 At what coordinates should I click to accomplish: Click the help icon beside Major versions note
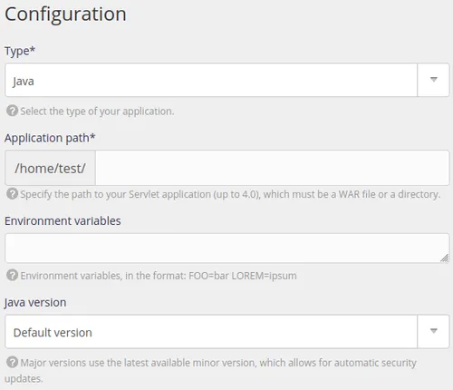coord(12,362)
